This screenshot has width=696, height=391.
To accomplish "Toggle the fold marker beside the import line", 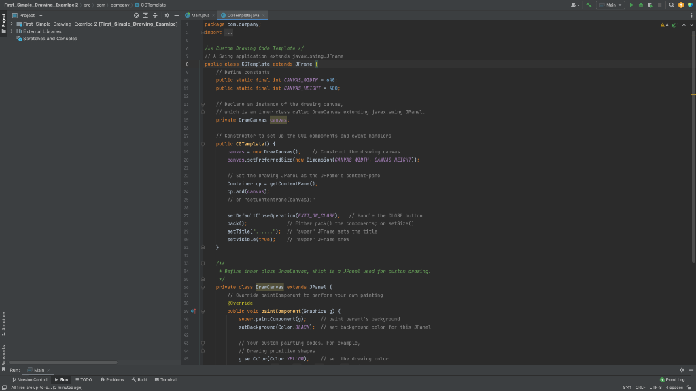I will pyautogui.click(x=203, y=32).
